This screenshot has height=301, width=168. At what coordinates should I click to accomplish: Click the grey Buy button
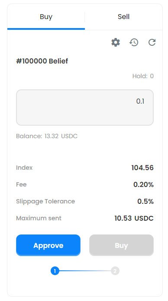[x=121, y=245]
